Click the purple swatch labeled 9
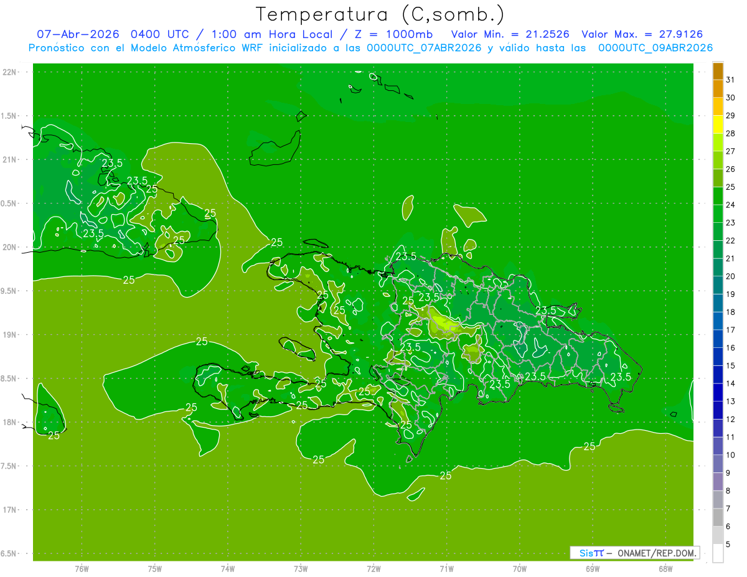This screenshot has width=747, height=577. pos(718,464)
